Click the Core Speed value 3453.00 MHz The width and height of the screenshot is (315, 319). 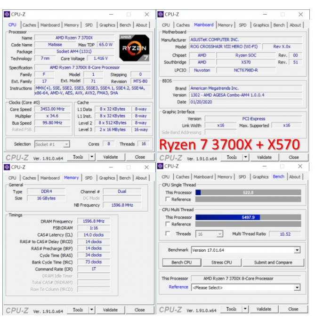[x=52, y=109]
